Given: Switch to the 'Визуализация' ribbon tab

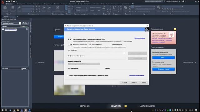Looking at the screenshot, I should tap(48, 4).
